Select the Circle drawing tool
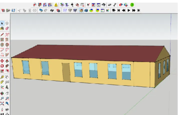Image resolution: width=178 pixels, height=115 pixels. tap(2, 45)
